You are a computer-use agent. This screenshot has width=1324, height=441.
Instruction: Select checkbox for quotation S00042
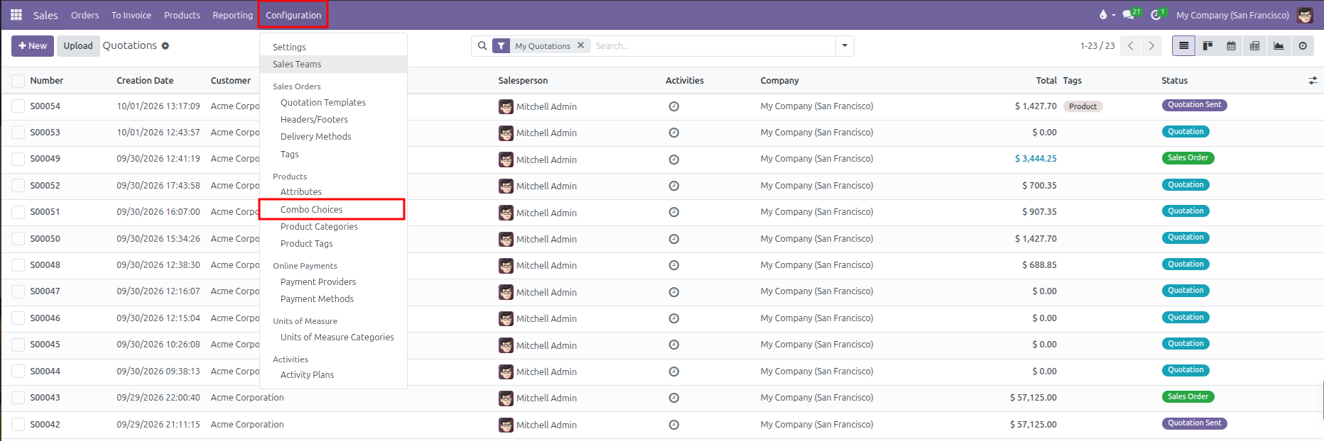coord(18,425)
